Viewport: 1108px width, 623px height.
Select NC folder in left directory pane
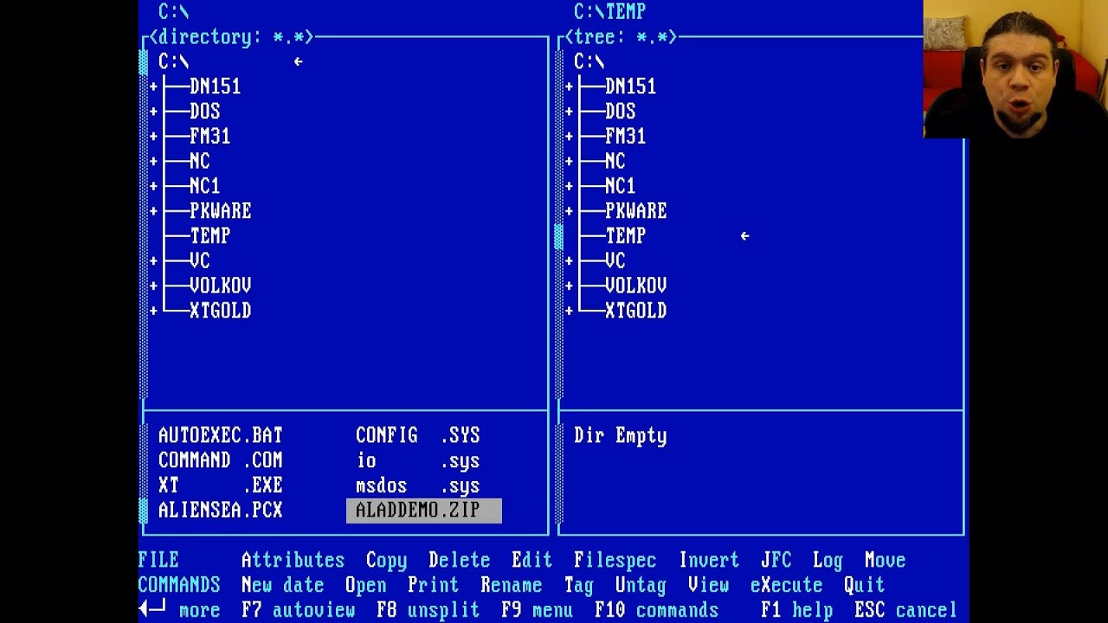click(x=199, y=161)
